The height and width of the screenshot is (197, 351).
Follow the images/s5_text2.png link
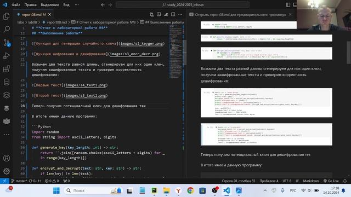86,96
